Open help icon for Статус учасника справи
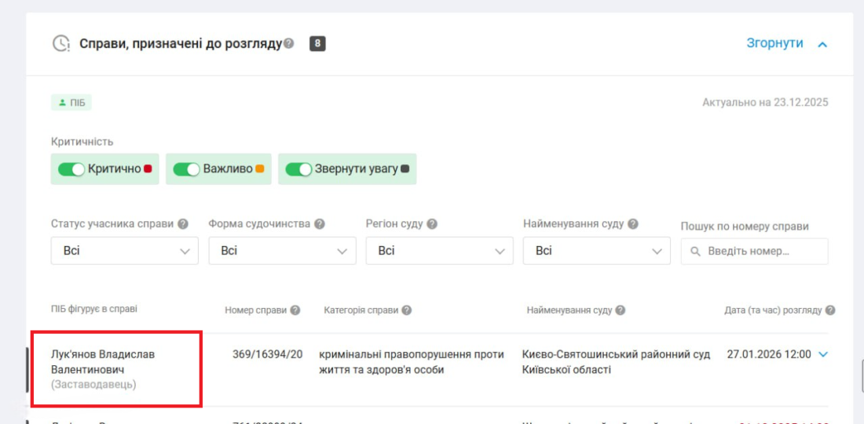The image size is (864, 424). [x=184, y=224]
